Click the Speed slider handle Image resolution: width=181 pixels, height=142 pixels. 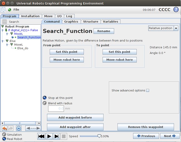[x=99, y=136]
